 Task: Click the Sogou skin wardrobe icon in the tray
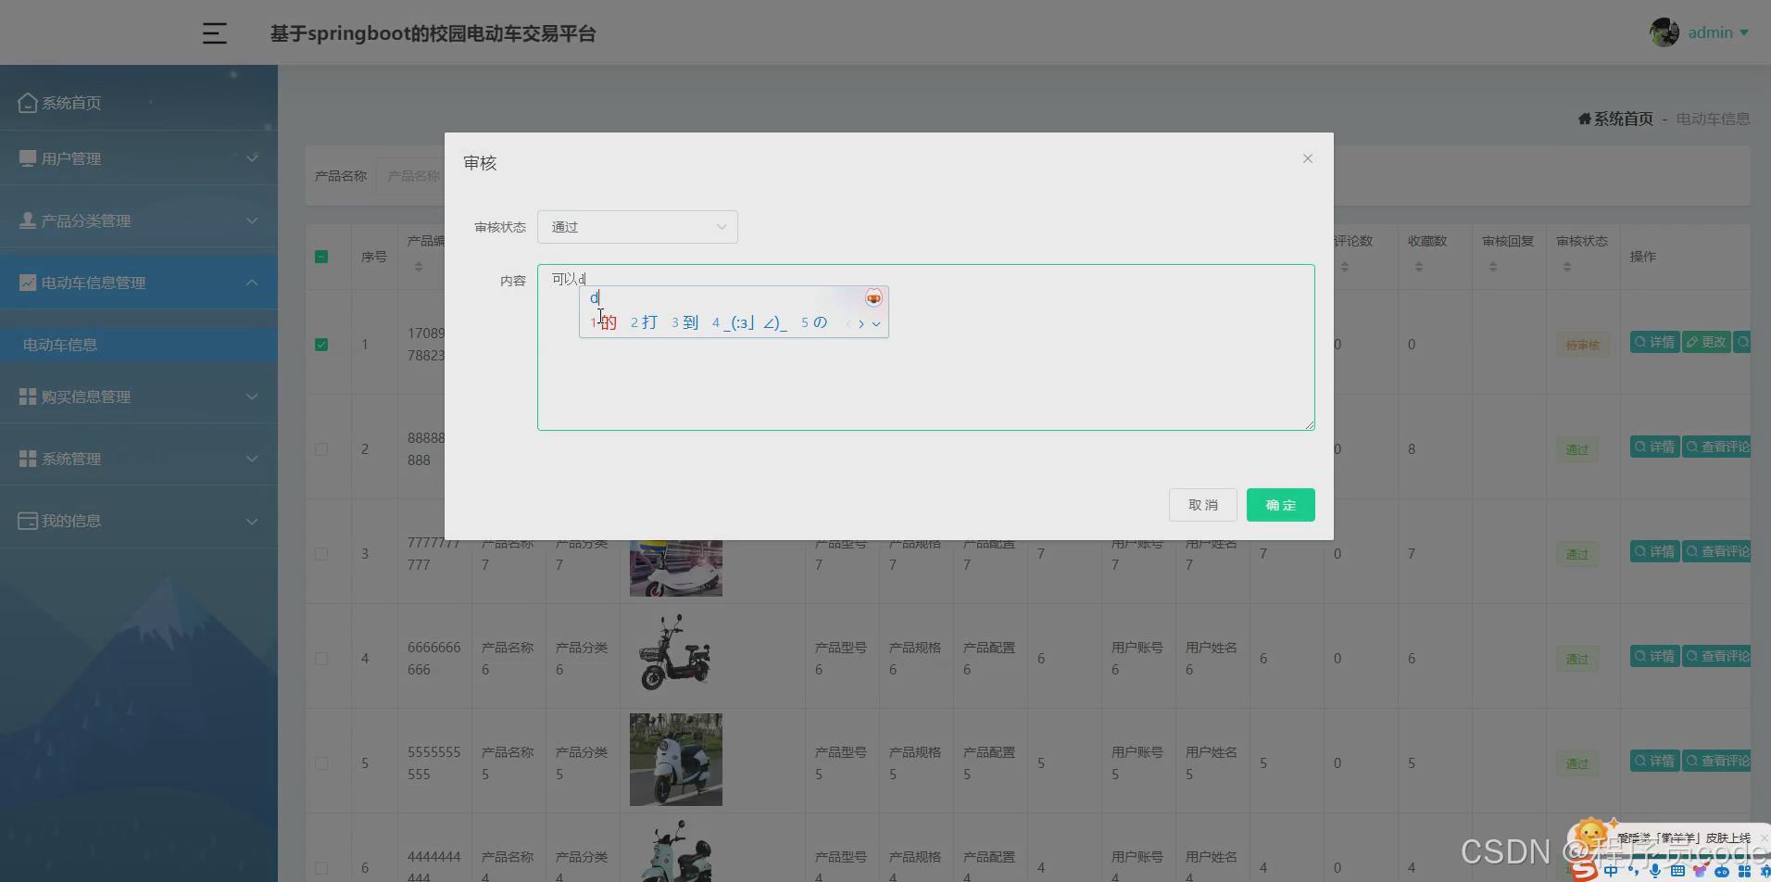(1702, 872)
